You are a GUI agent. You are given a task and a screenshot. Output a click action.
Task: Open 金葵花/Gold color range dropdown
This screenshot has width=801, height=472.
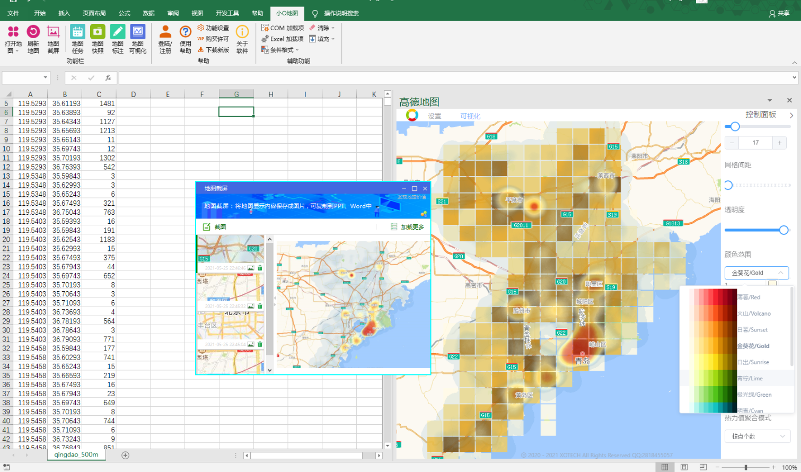756,273
